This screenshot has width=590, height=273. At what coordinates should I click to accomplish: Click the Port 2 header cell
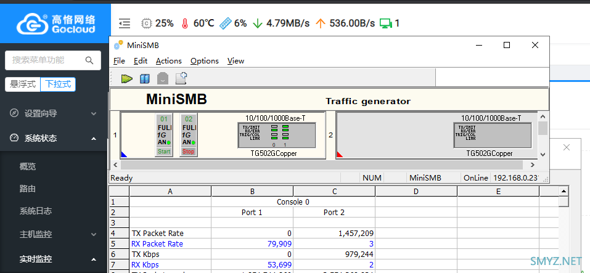pyautogui.click(x=334, y=213)
